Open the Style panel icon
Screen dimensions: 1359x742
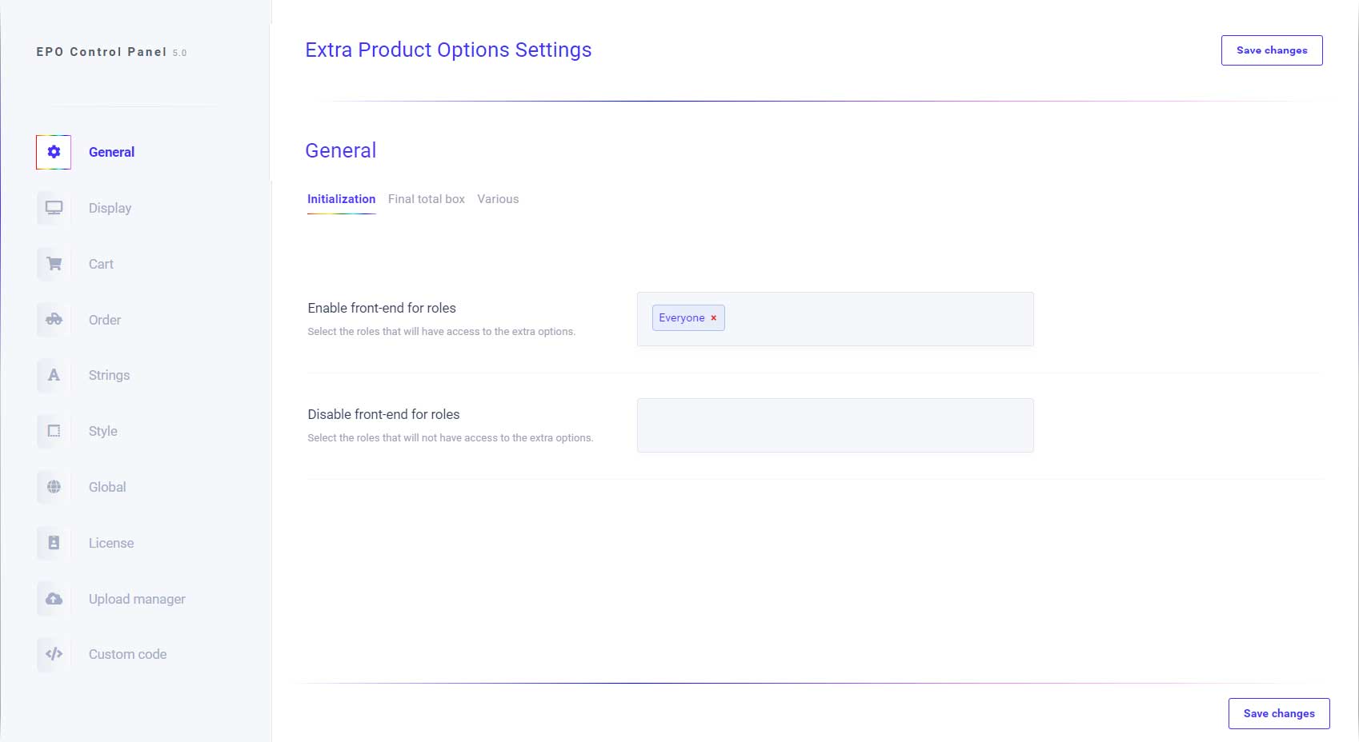(x=53, y=431)
